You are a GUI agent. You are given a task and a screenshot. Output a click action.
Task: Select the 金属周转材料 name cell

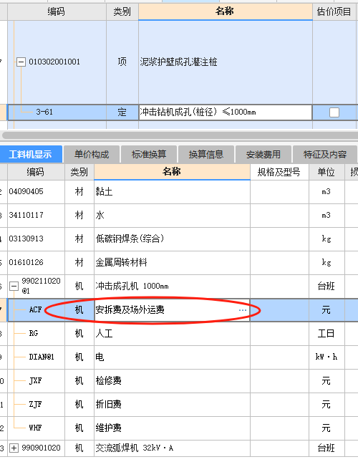172,262
